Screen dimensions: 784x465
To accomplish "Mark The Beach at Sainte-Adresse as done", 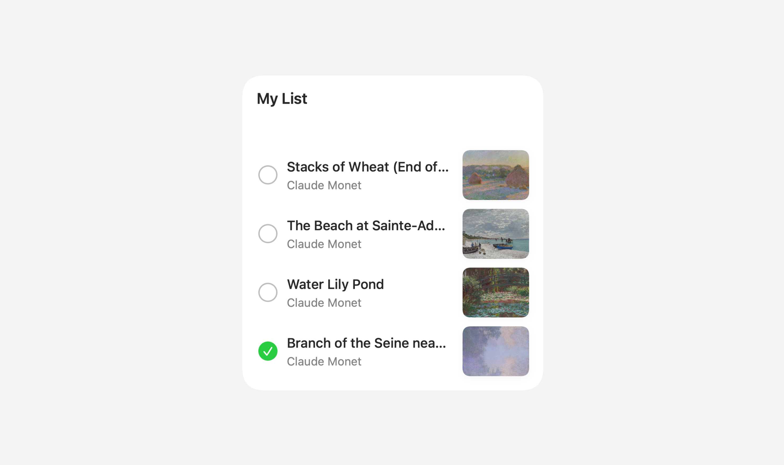I will pyautogui.click(x=267, y=234).
